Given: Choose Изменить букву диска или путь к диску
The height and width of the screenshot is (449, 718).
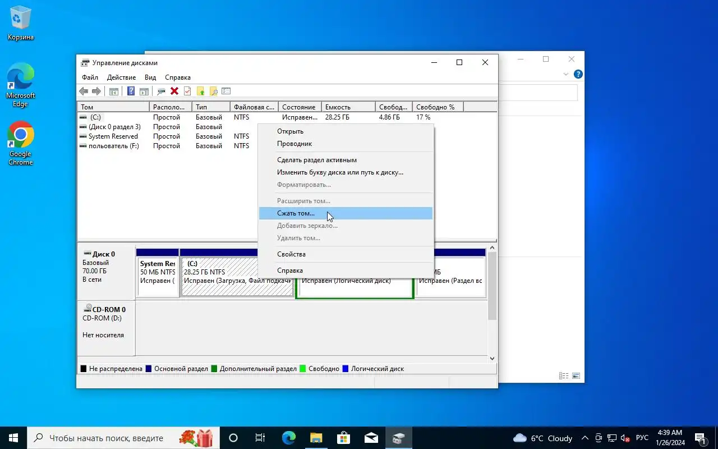Looking at the screenshot, I should [346, 172].
